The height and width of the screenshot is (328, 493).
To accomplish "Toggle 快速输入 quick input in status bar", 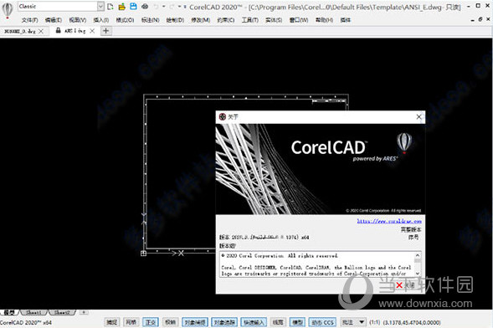I will click(x=254, y=322).
